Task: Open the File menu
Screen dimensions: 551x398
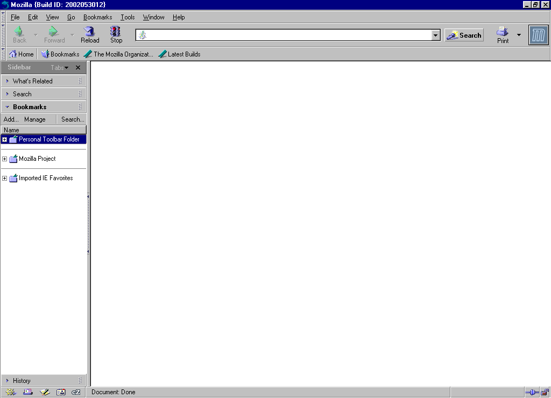Action: 15,17
